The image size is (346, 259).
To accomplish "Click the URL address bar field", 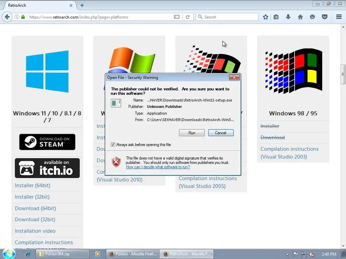I will coord(101,17).
